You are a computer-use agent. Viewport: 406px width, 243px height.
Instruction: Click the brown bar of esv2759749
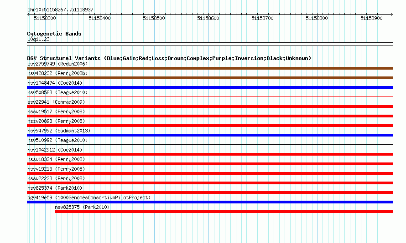[210, 68]
